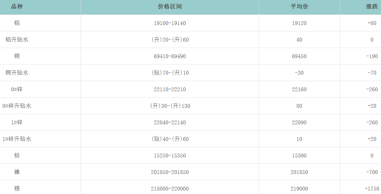
Task: Select the 0#锌升贴水 row label
Action: pyautogui.click(x=17, y=106)
